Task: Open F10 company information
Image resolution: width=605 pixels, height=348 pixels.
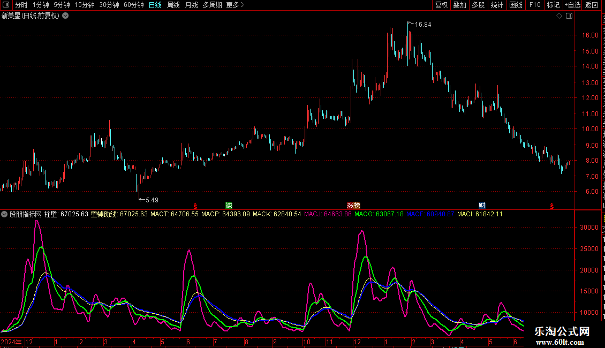Action: (535, 5)
